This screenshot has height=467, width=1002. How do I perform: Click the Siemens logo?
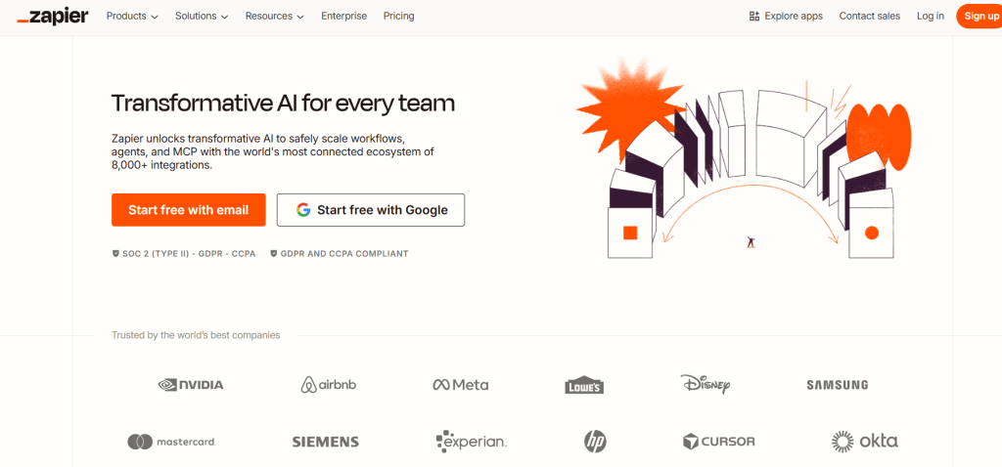(x=325, y=442)
